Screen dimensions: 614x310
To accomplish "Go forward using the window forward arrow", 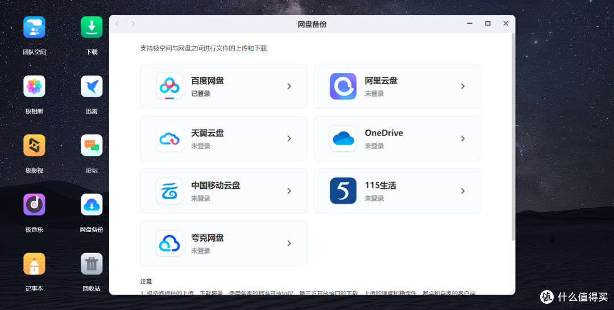I will (x=133, y=24).
